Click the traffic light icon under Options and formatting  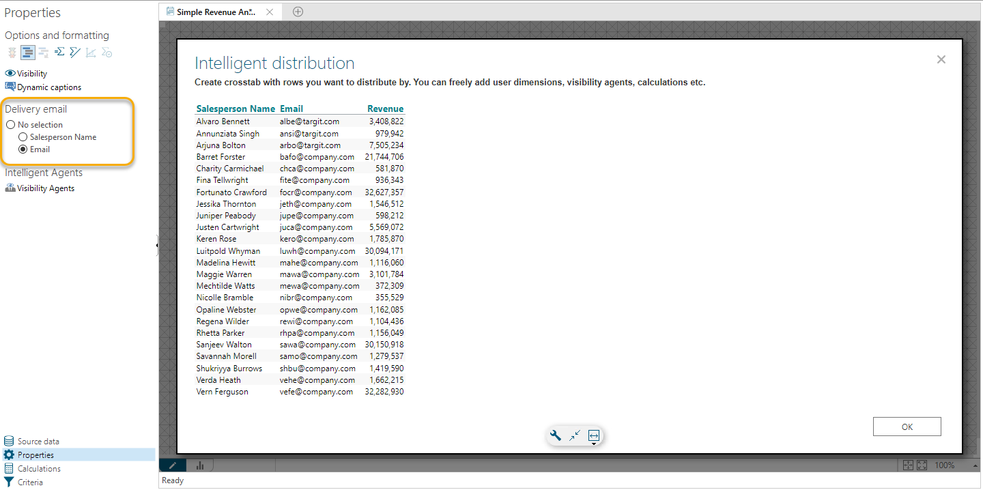(12, 53)
